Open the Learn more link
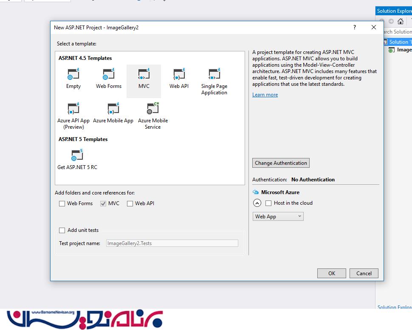The image size is (412, 330). coord(265,95)
